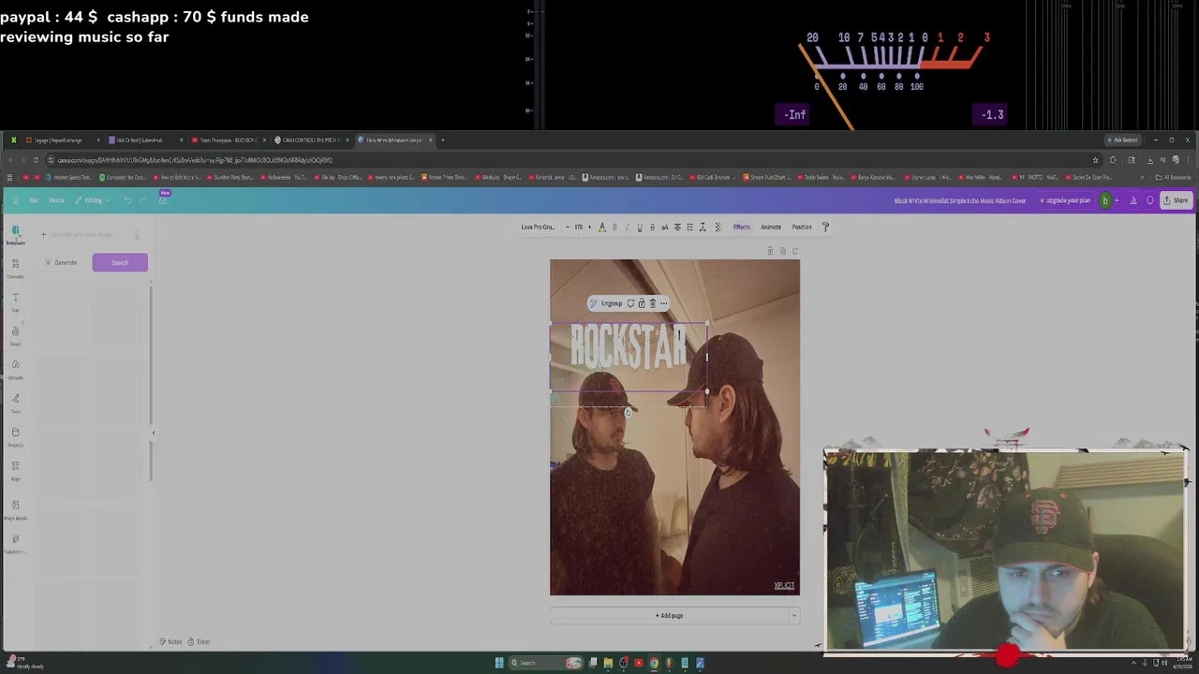Lock the selected group in floating toolbar
Viewport: 1199px width, 674px height.
[x=642, y=303]
